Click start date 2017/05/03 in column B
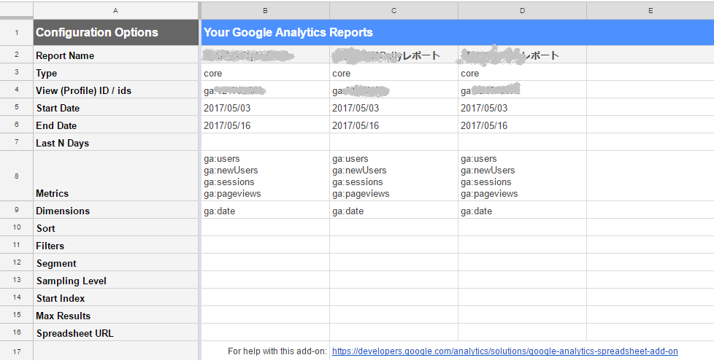Viewport: 714px width, 363px height. [265, 107]
